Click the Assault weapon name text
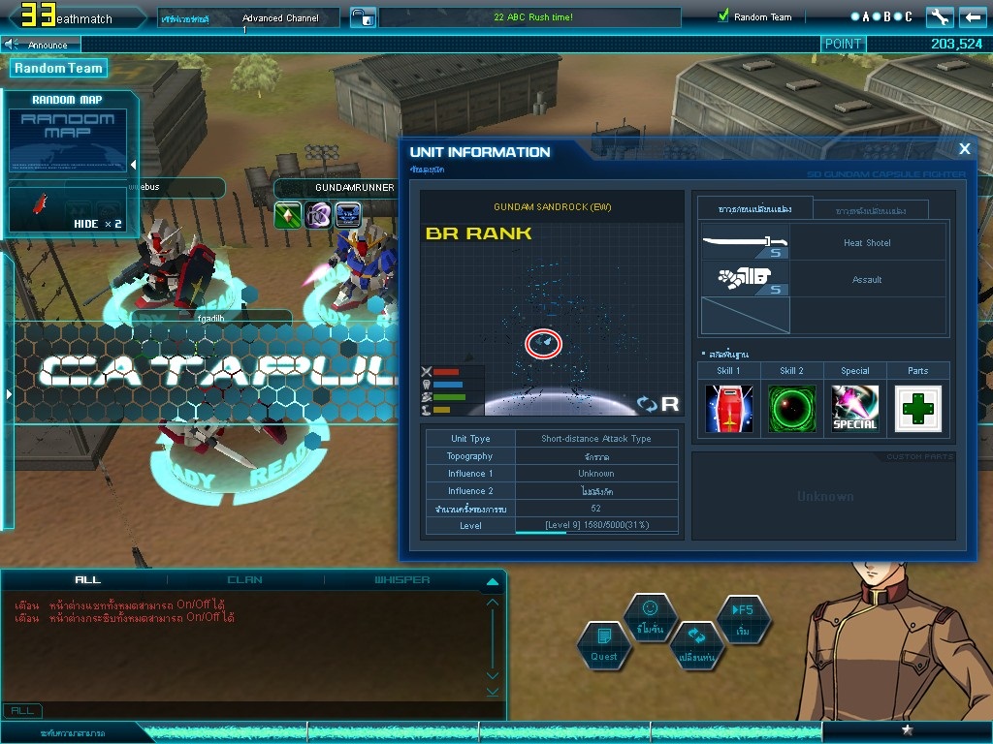The width and height of the screenshot is (993, 744). 867,280
